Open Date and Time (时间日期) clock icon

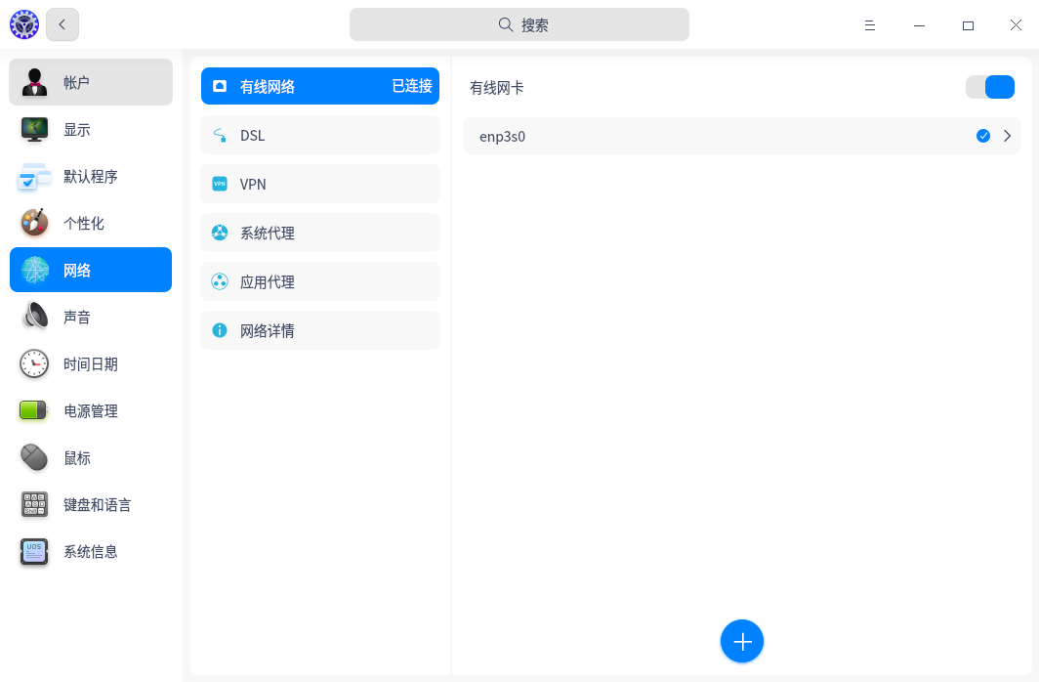[35, 363]
